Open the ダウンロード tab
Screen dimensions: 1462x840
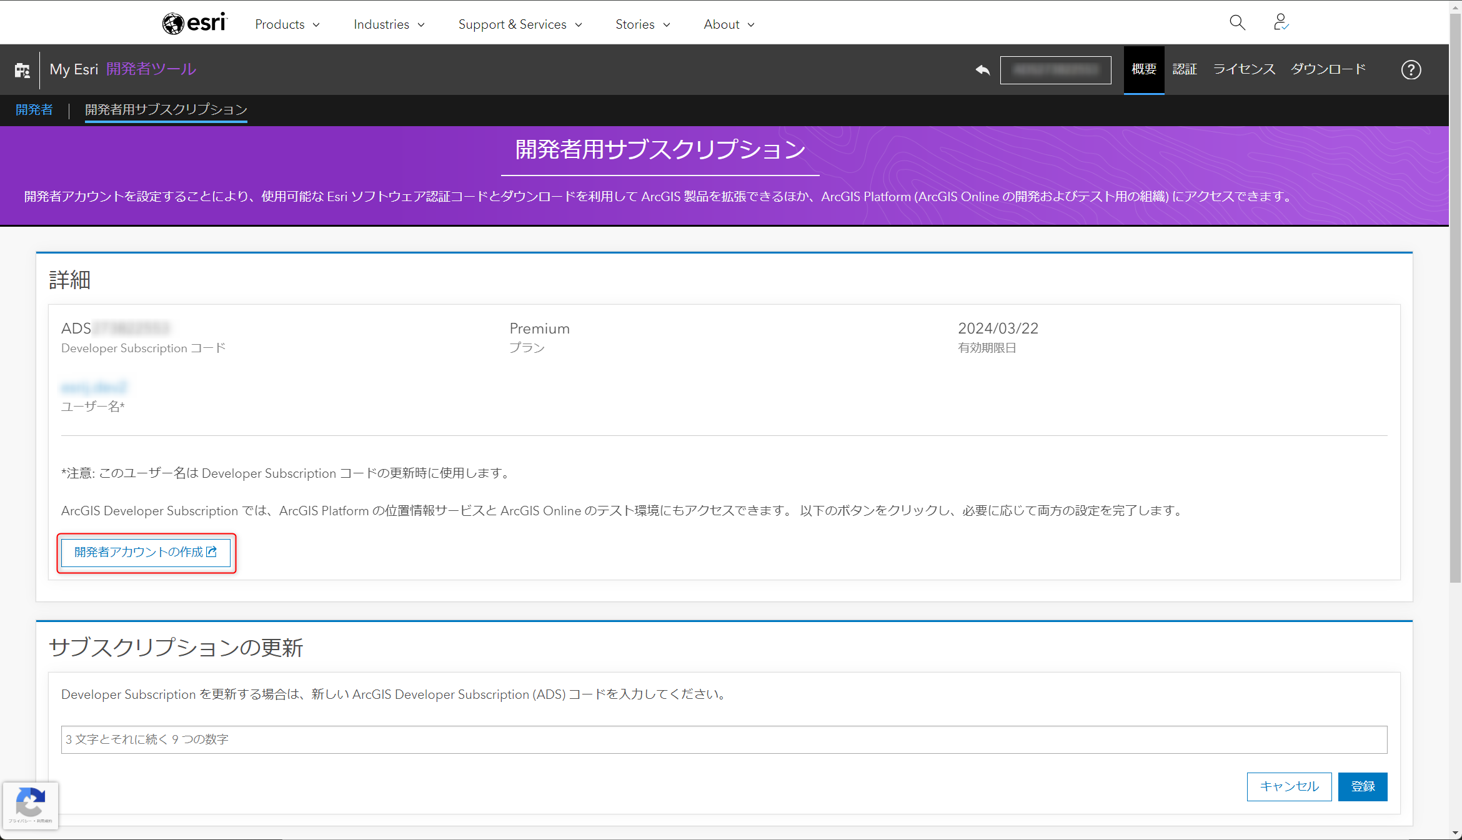pyautogui.click(x=1328, y=69)
